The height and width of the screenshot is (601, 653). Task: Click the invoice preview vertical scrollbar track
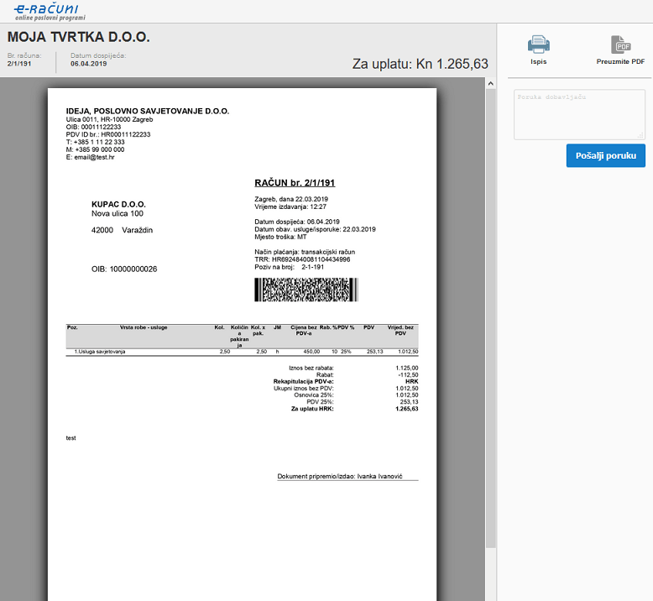(x=491, y=336)
